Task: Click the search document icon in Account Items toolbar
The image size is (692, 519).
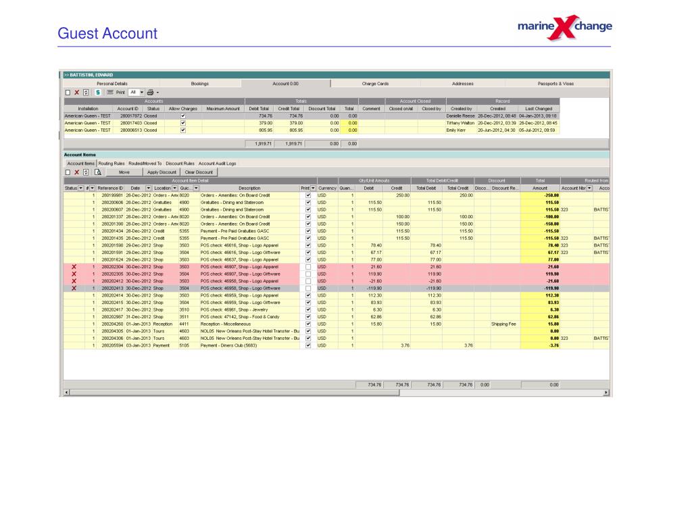Action: (98, 172)
